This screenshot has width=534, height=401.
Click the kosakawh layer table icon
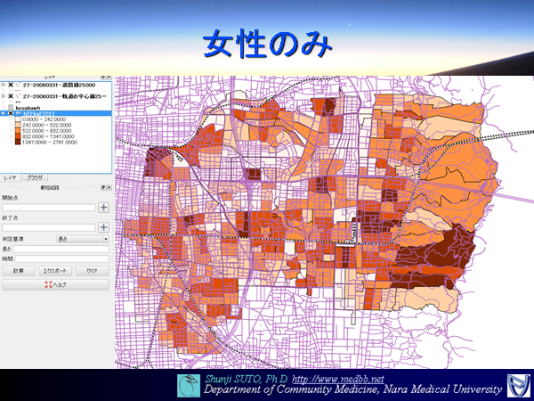(11, 108)
